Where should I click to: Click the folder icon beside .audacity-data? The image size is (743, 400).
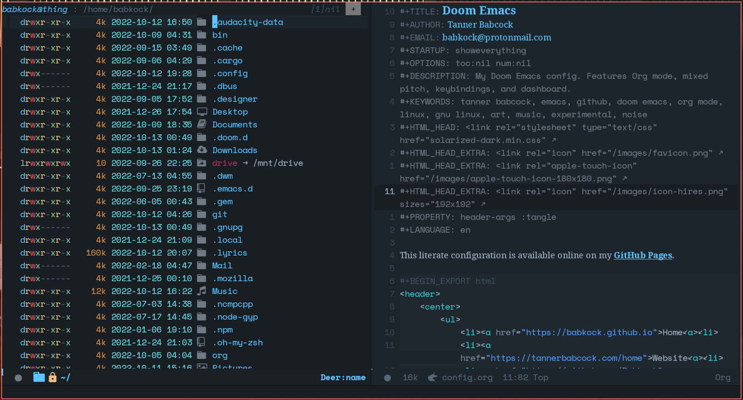(x=201, y=22)
